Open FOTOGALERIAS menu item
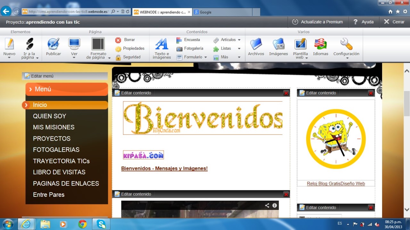Image resolution: width=410 pixels, height=230 pixels. pos(56,150)
